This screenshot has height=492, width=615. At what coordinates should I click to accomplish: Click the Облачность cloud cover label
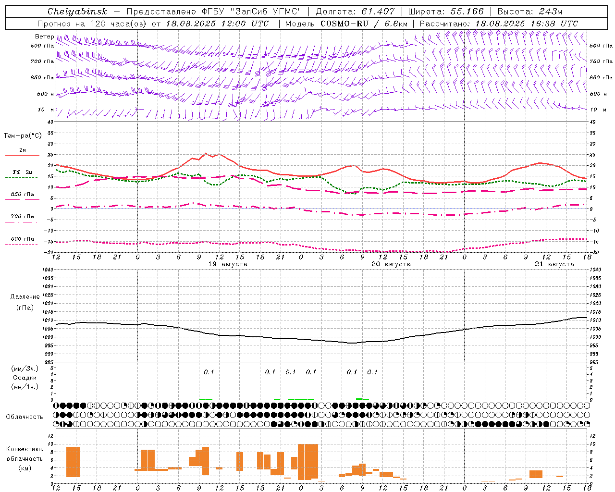pyautogui.click(x=25, y=417)
